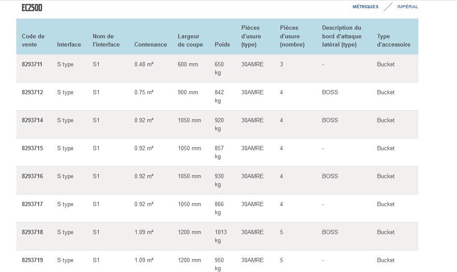Click the 1013 kg weight cell
The width and height of the screenshot is (457, 272).
(221, 236)
